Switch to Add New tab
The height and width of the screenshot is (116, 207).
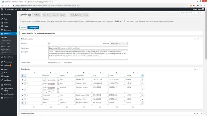[46, 15]
